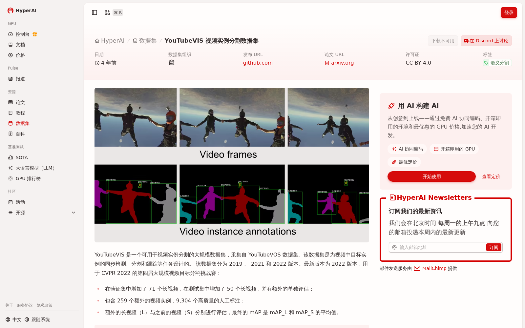
Task: Focus the 输入邮箱地址 email field
Action: click(x=441, y=247)
